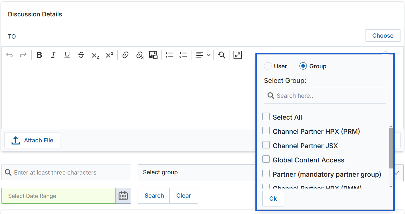This screenshot has height=214, width=405.
Task: Check Channel Partner HPX (PRM) group
Action: click(266, 131)
